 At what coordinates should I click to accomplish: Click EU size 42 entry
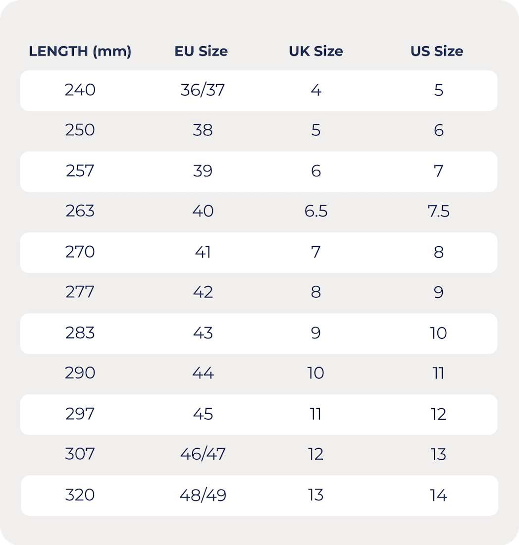coord(203,292)
